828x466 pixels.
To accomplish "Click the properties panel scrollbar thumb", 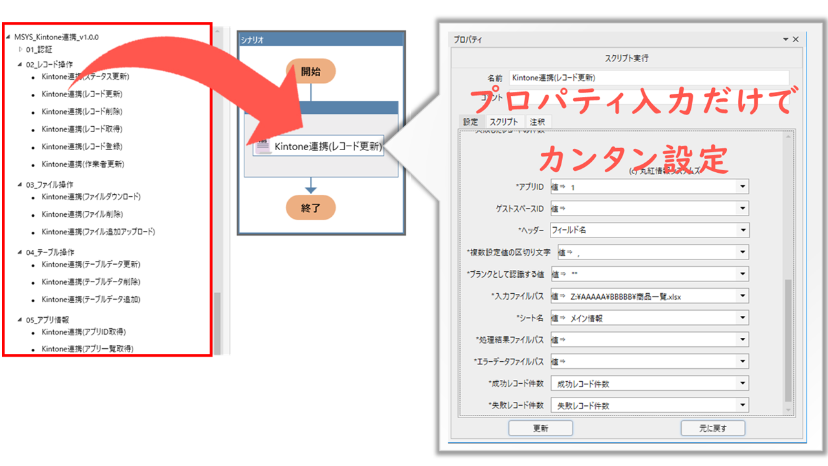I will pyautogui.click(x=787, y=340).
